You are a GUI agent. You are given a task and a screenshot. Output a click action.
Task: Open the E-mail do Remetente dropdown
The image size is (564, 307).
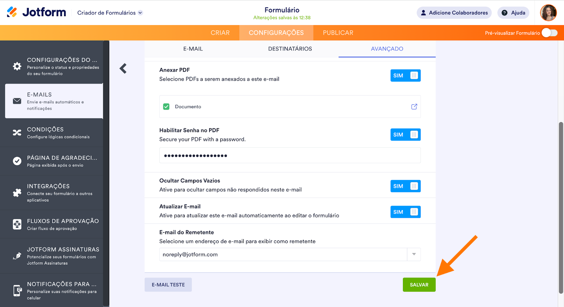[x=414, y=254]
